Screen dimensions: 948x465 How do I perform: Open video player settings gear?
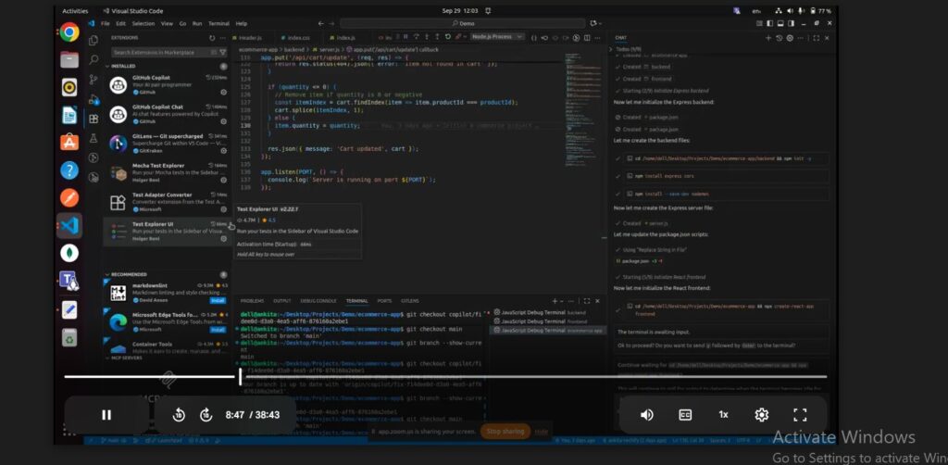point(761,415)
